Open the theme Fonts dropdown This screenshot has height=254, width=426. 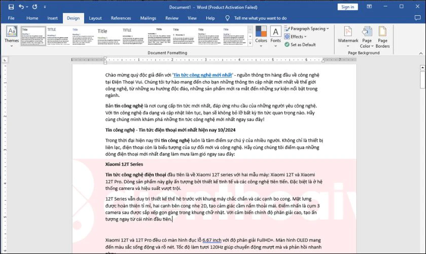click(x=275, y=37)
